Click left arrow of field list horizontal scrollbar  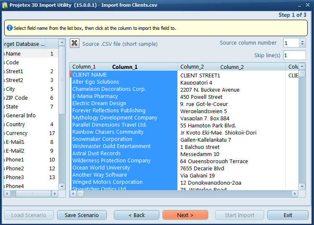click(x=8, y=193)
